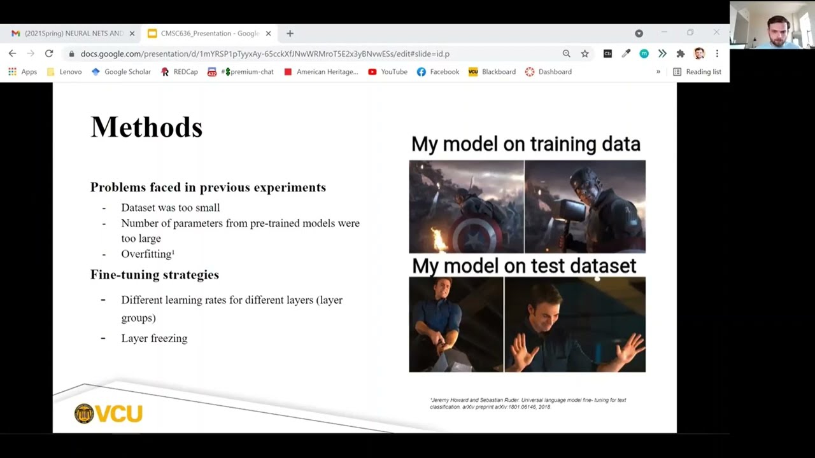Open the Google Scholar bookmark
This screenshot has height=458, width=815.
point(121,72)
